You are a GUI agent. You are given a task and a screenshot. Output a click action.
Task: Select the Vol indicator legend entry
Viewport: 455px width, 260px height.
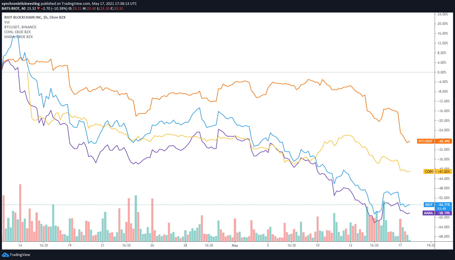7,22
